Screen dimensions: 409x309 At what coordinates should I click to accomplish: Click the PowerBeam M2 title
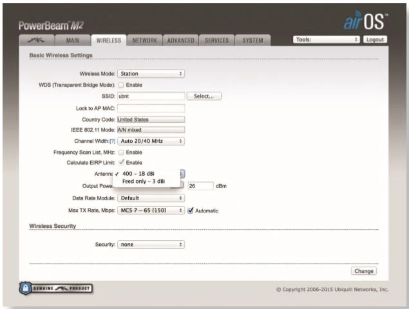click(52, 26)
